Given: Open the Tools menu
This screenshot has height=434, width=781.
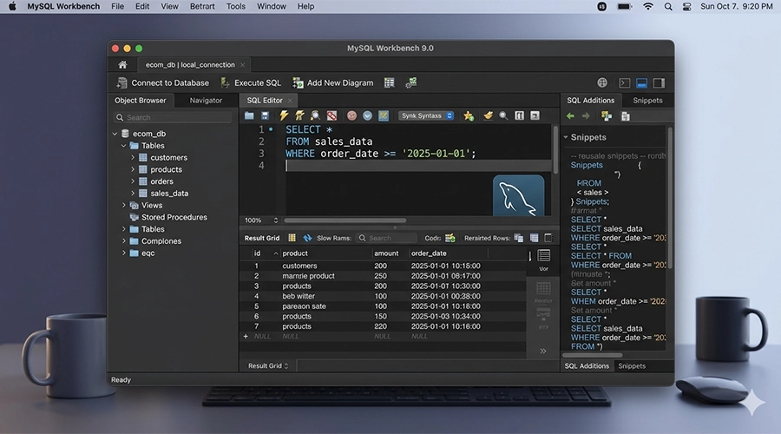Looking at the screenshot, I should pos(235,6).
